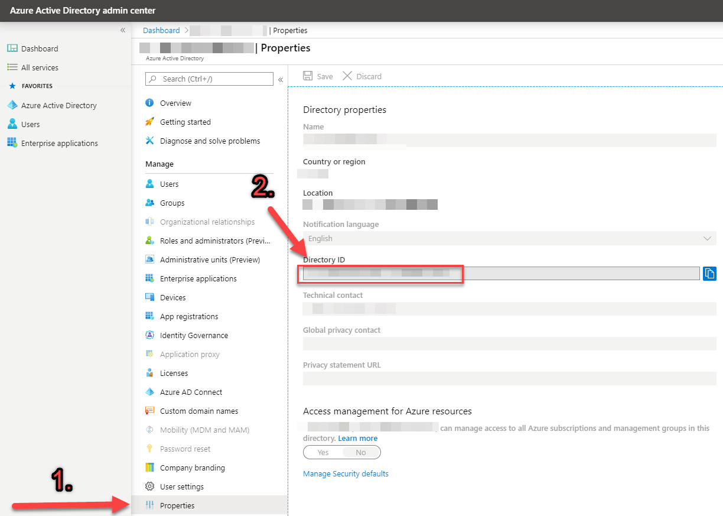Click the Diagnose and solve problems icon
This screenshot has height=516, width=723.
pyautogui.click(x=150, y=141)
